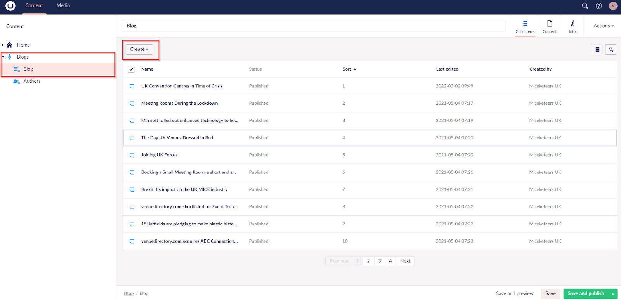Screen dimensions: 621x300
Task: Click the Blogs breadcrumb link
Action: tap(129, 293)
